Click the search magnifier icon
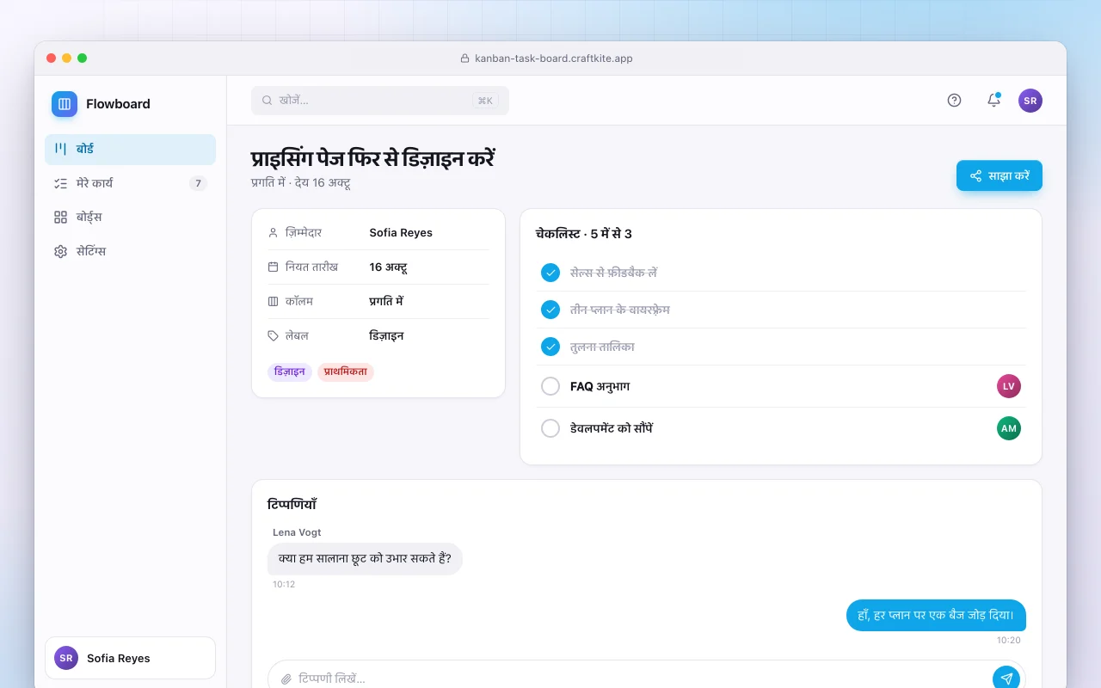1101x688 pixels. click(x=268, y=101)
